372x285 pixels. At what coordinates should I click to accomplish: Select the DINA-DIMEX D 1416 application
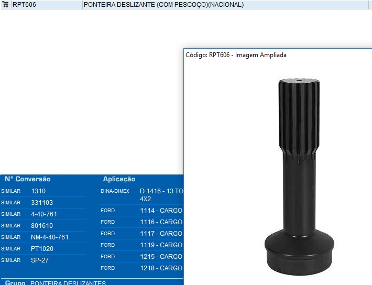161,192
